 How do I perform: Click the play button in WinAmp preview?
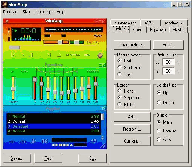click(22, 55)
